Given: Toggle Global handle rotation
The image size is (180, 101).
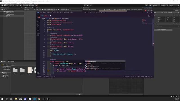Looking at the screenshot, I should [31, 6].
